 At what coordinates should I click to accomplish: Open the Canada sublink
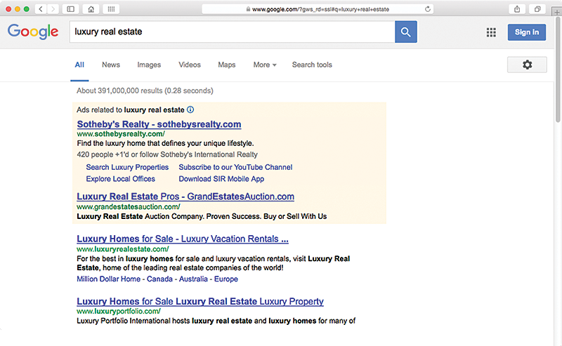click(x=159, y=279)
